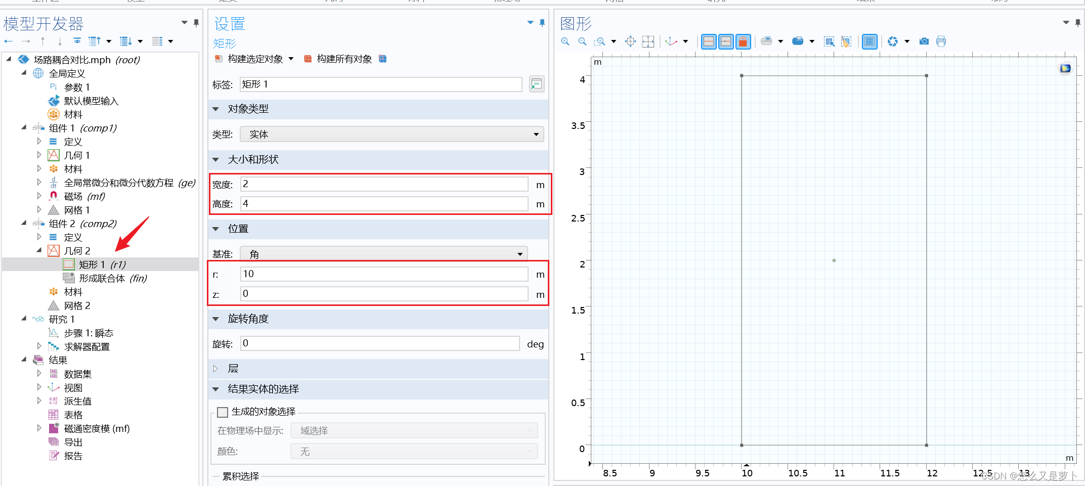1085x486 pixels.
Task: Click the select box tool icon in Graphics
Action: point(830,41)
